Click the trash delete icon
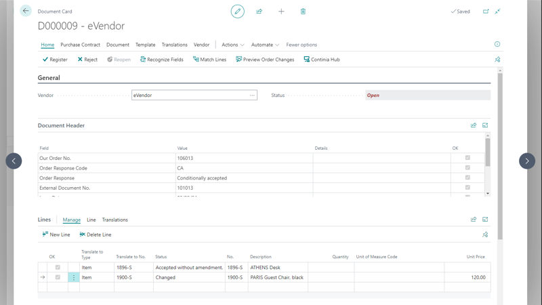Screen dimensions: 542x305 (x=303, y=12)
